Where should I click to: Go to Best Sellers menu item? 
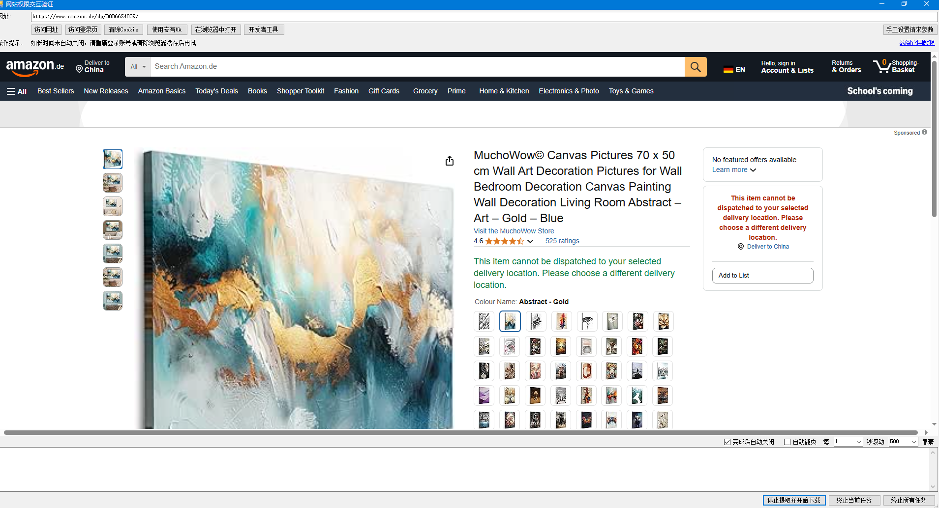56,91
